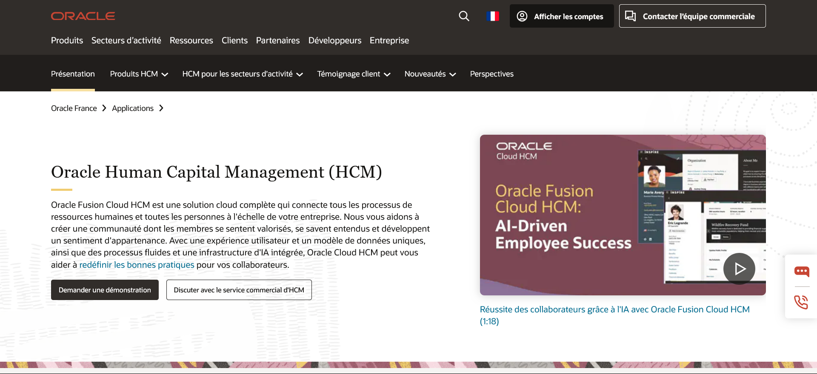Viewport: 817px width, 374px height.
Task: Expand the Produits HCM dropdown
Action: click(x=139, y=74)
